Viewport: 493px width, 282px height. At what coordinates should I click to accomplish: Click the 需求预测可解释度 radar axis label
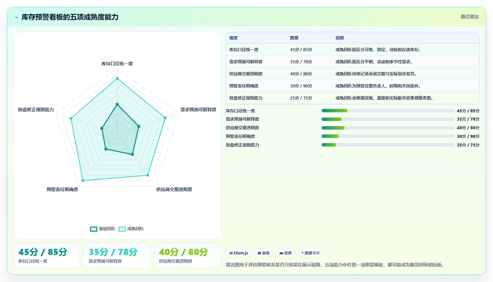pos(198,110)
